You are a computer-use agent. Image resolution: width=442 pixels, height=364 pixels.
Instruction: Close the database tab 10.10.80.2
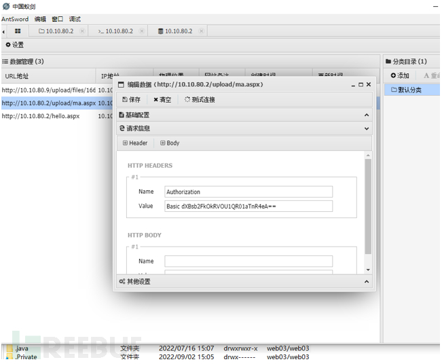coord(201,31)
